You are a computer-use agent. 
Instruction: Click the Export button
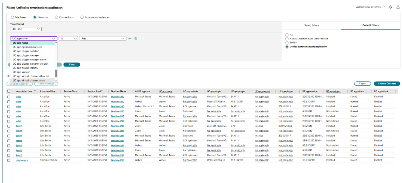coord(363,84)
